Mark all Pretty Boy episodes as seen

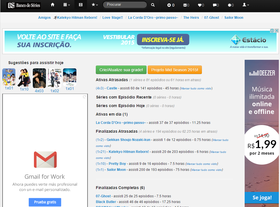[202, 164]
